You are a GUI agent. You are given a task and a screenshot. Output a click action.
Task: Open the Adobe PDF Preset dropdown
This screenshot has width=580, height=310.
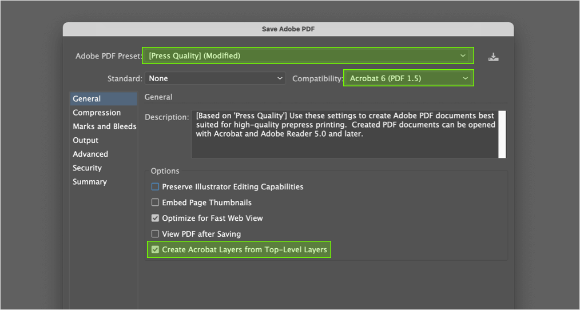click(x=308, y=56)
